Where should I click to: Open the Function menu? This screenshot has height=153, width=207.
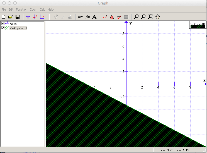[x=22, y=9]
